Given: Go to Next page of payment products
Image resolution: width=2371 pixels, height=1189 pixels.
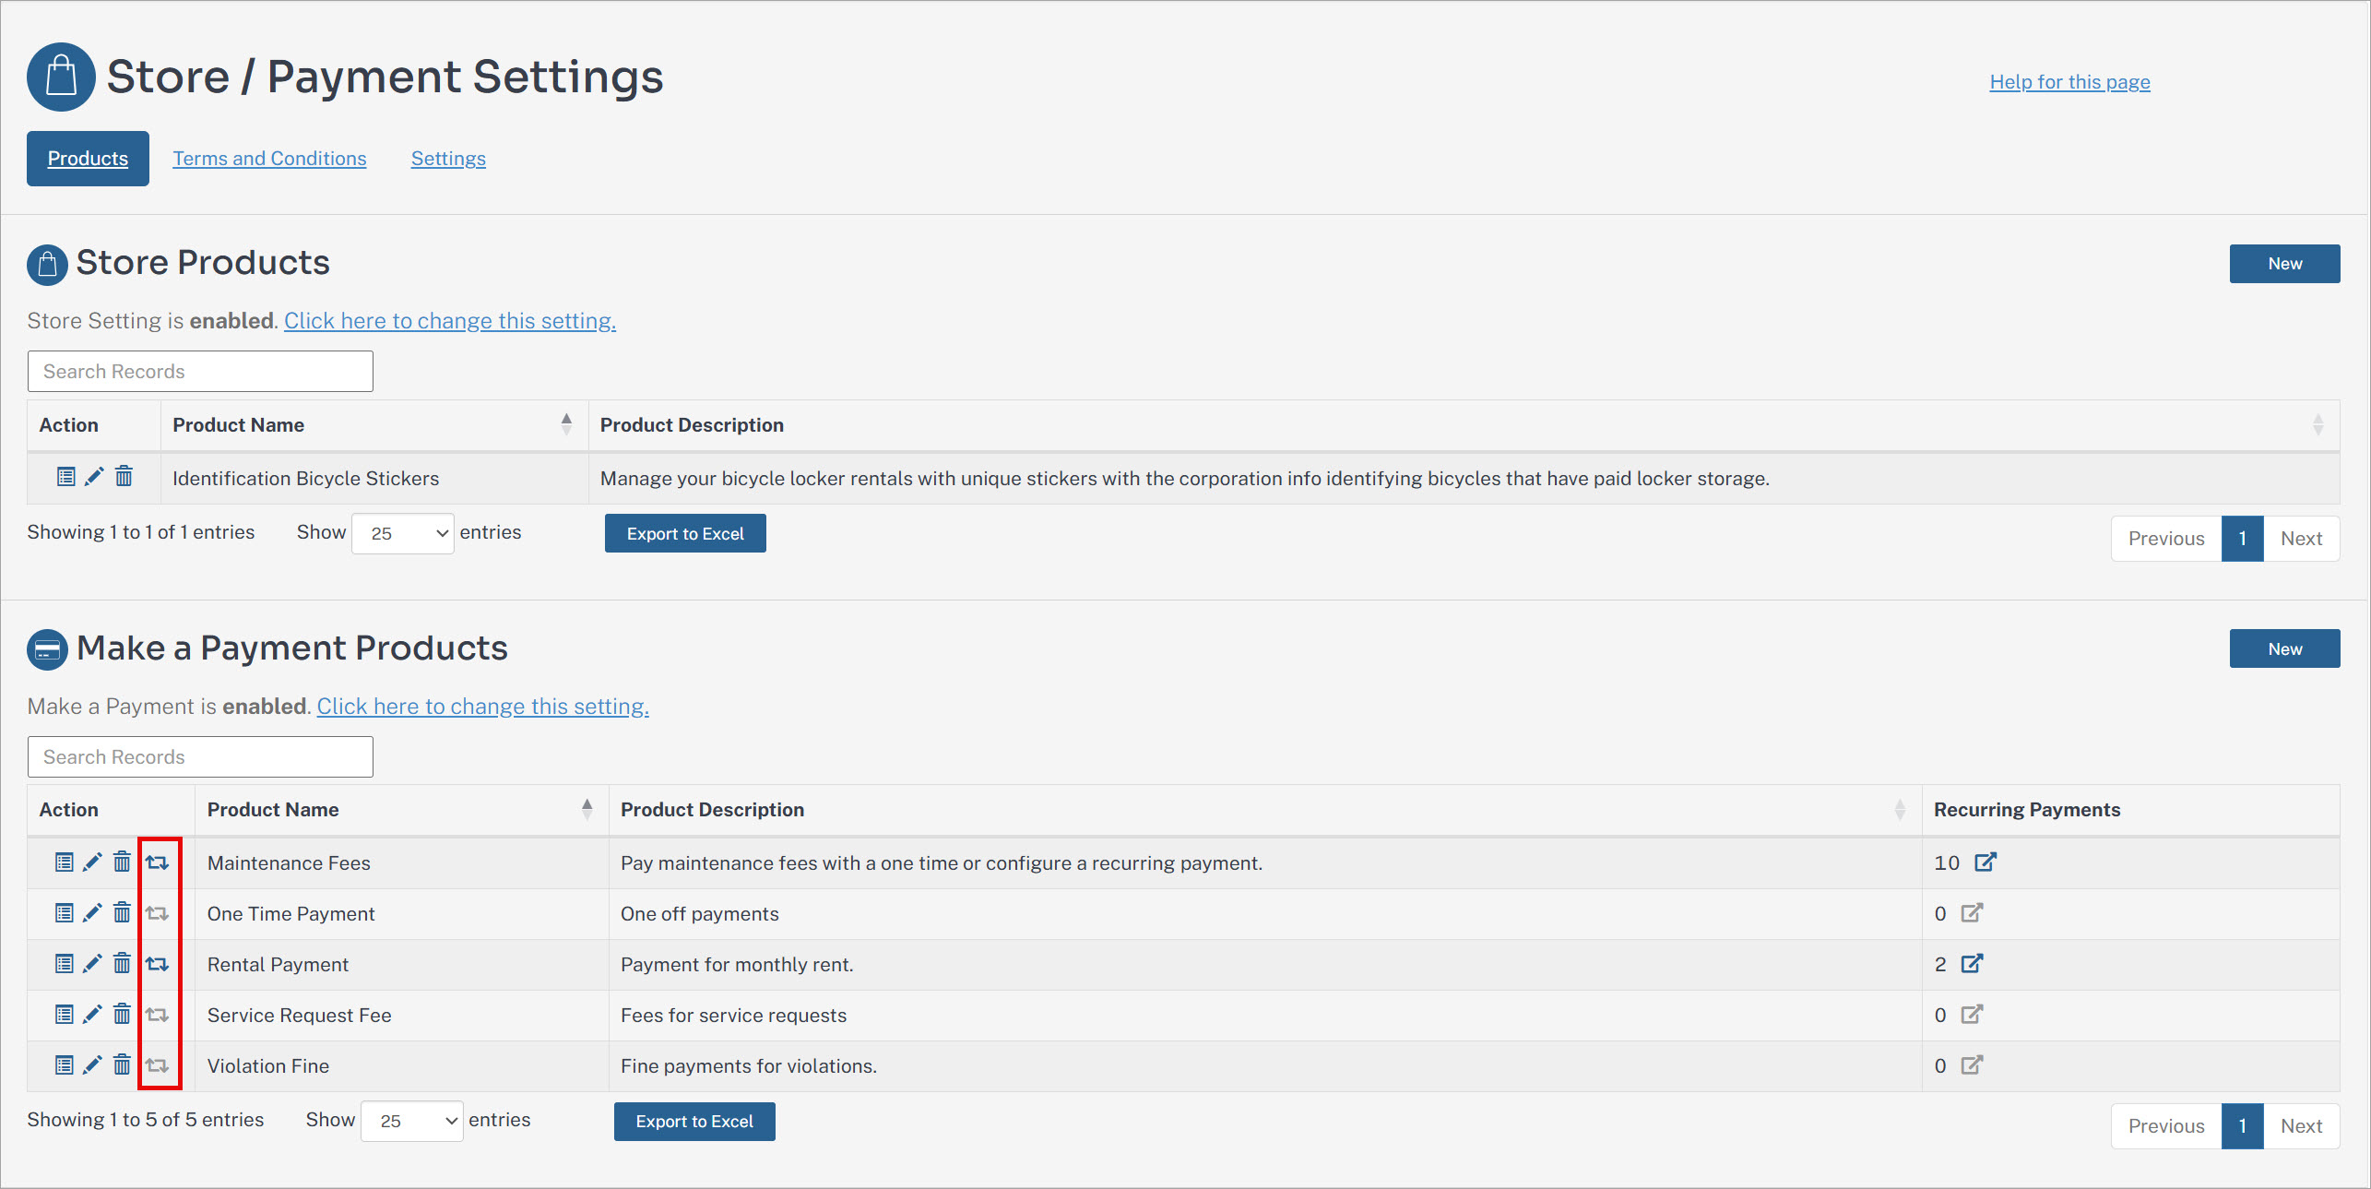Looking at the screenshot, I should (2301, 1126).
